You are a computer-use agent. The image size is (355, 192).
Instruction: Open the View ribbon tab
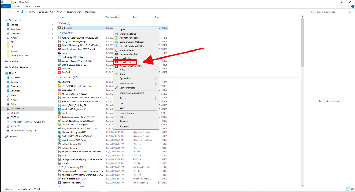(38, 6)
